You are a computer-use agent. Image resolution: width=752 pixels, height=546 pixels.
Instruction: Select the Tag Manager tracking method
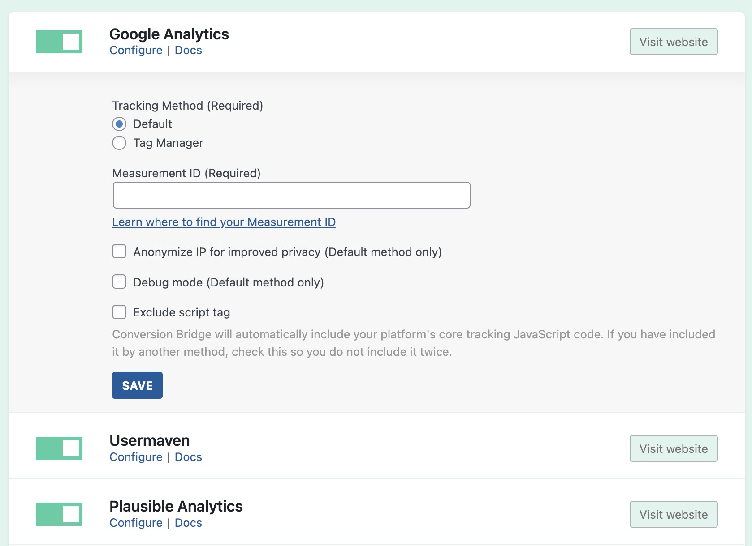(x=119, y=143)
